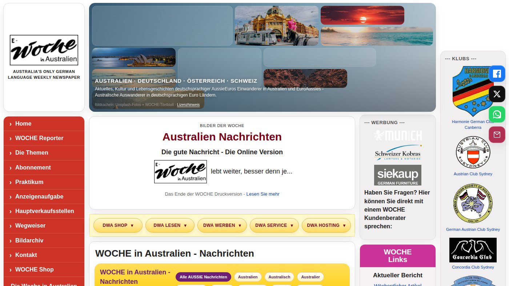The width and height of the screenshot is (509, 286).
Task: Open the Munich advertiser logo
Action: coord(398,135)
